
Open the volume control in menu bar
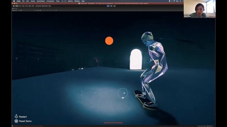click(177, 1)
